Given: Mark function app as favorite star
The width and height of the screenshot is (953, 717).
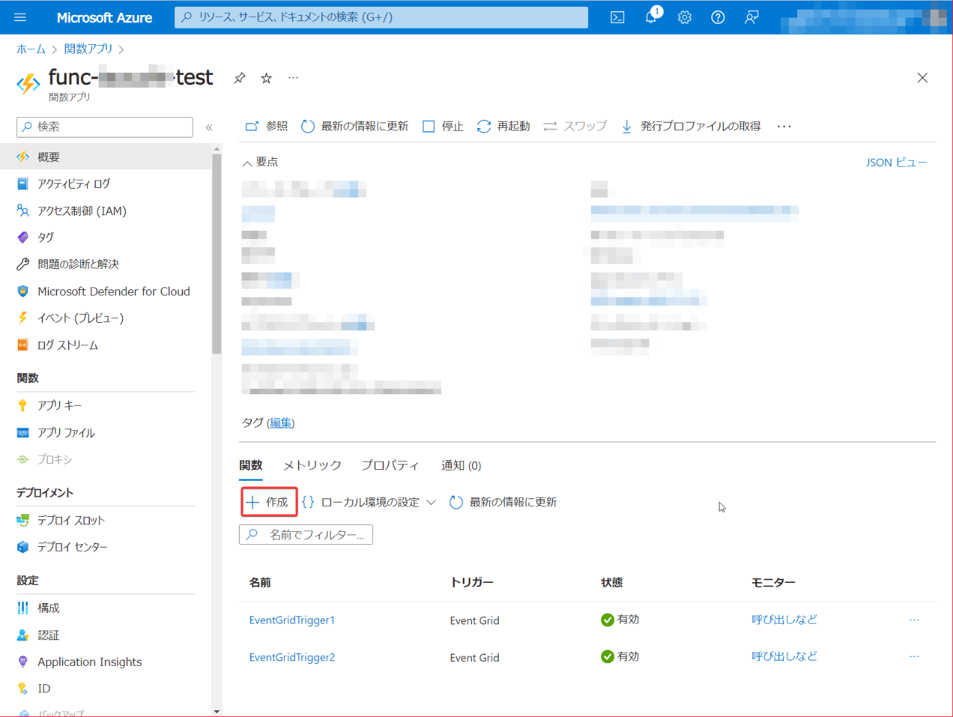Looking at the screenshot, I should click(266, 78).
